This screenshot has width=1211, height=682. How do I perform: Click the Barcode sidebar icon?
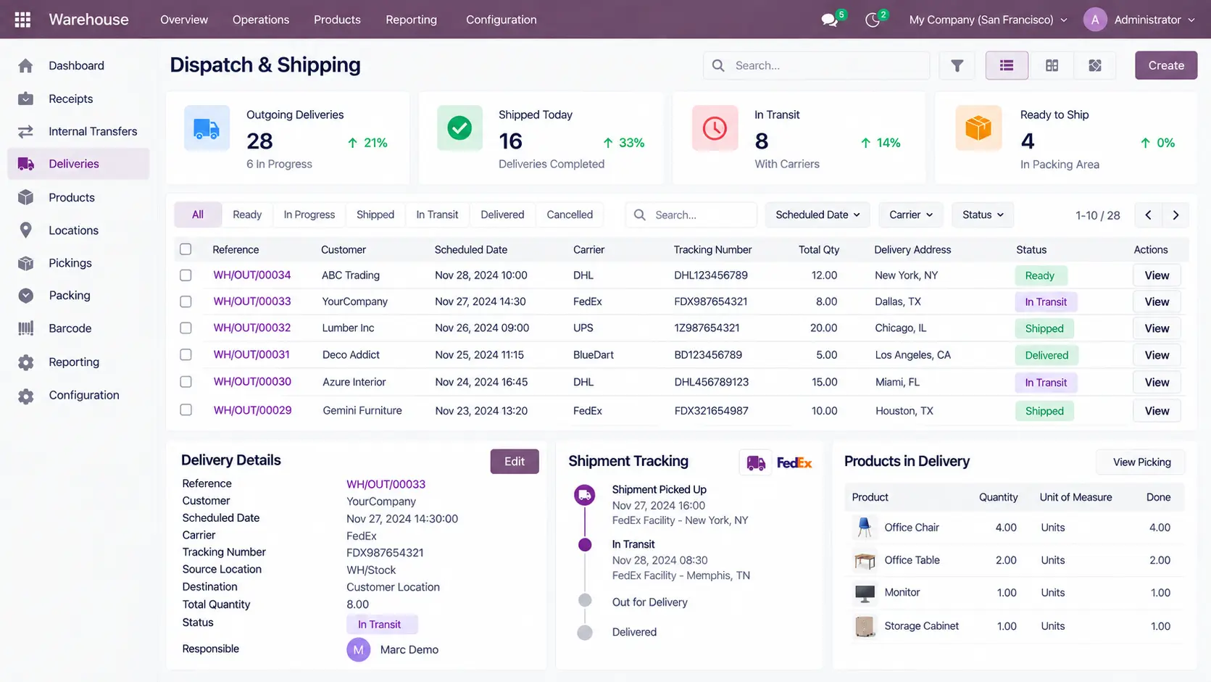tap(25, 328)
